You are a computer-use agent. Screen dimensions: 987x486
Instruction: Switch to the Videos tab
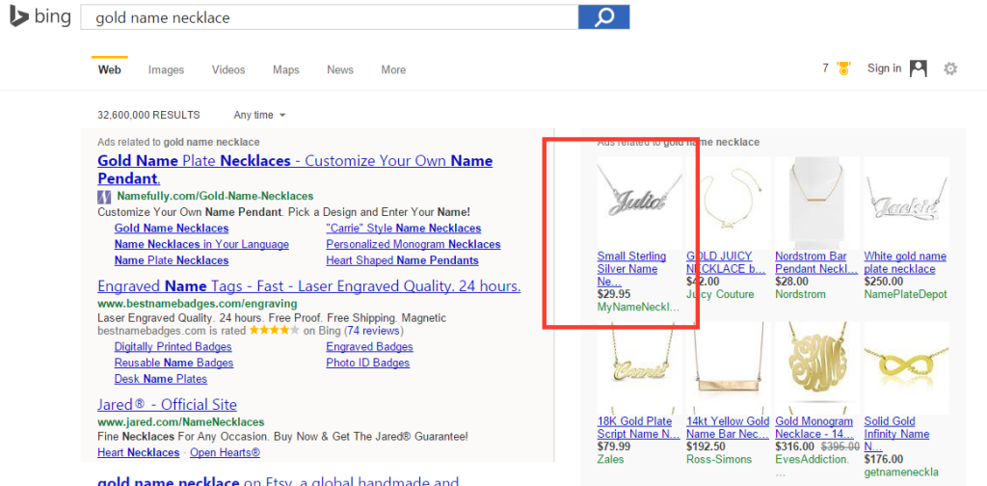click(228, 69)
